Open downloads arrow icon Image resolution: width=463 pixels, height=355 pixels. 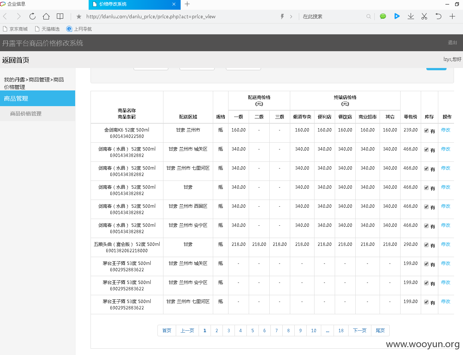pyautogui.click(x=411, y=16)
